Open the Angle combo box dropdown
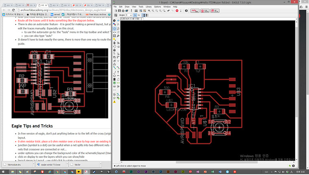Image resolution: width=309 pixels, height=175 pixels. [x=131, y=15]
